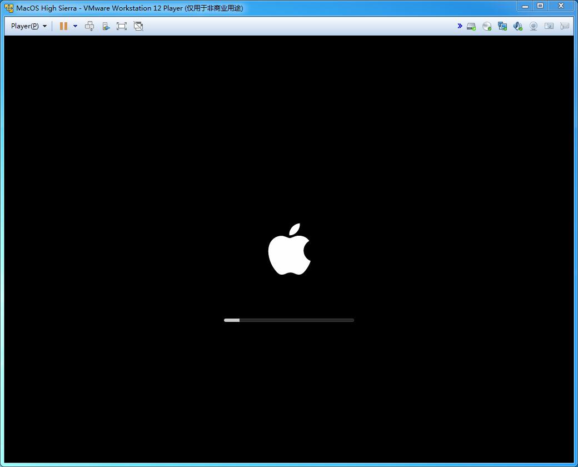578x467 pixels.
Task: Click the sound card icon
Action: pyautogui.click(x=517, y=26)
